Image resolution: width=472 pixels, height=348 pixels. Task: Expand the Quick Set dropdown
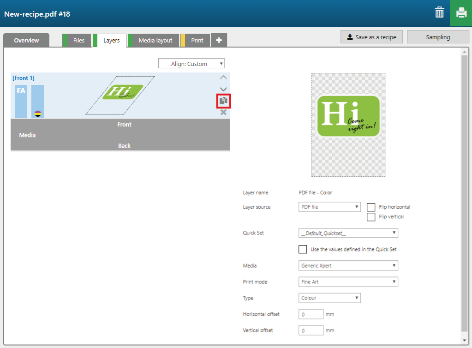pyautogui.click(x=348, y=233)
